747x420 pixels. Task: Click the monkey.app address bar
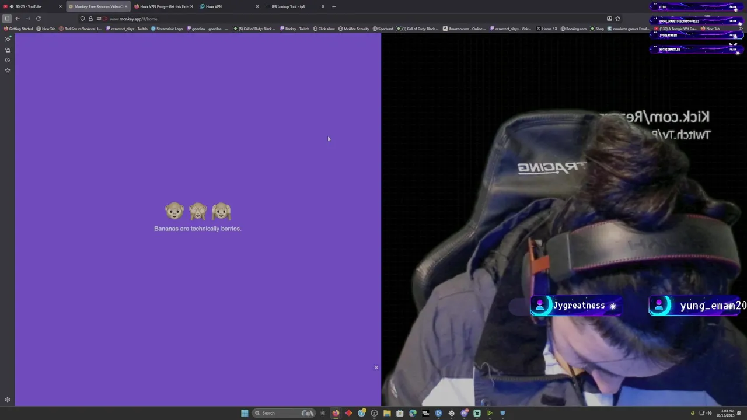pyautogui.click(x=350, y=19)
